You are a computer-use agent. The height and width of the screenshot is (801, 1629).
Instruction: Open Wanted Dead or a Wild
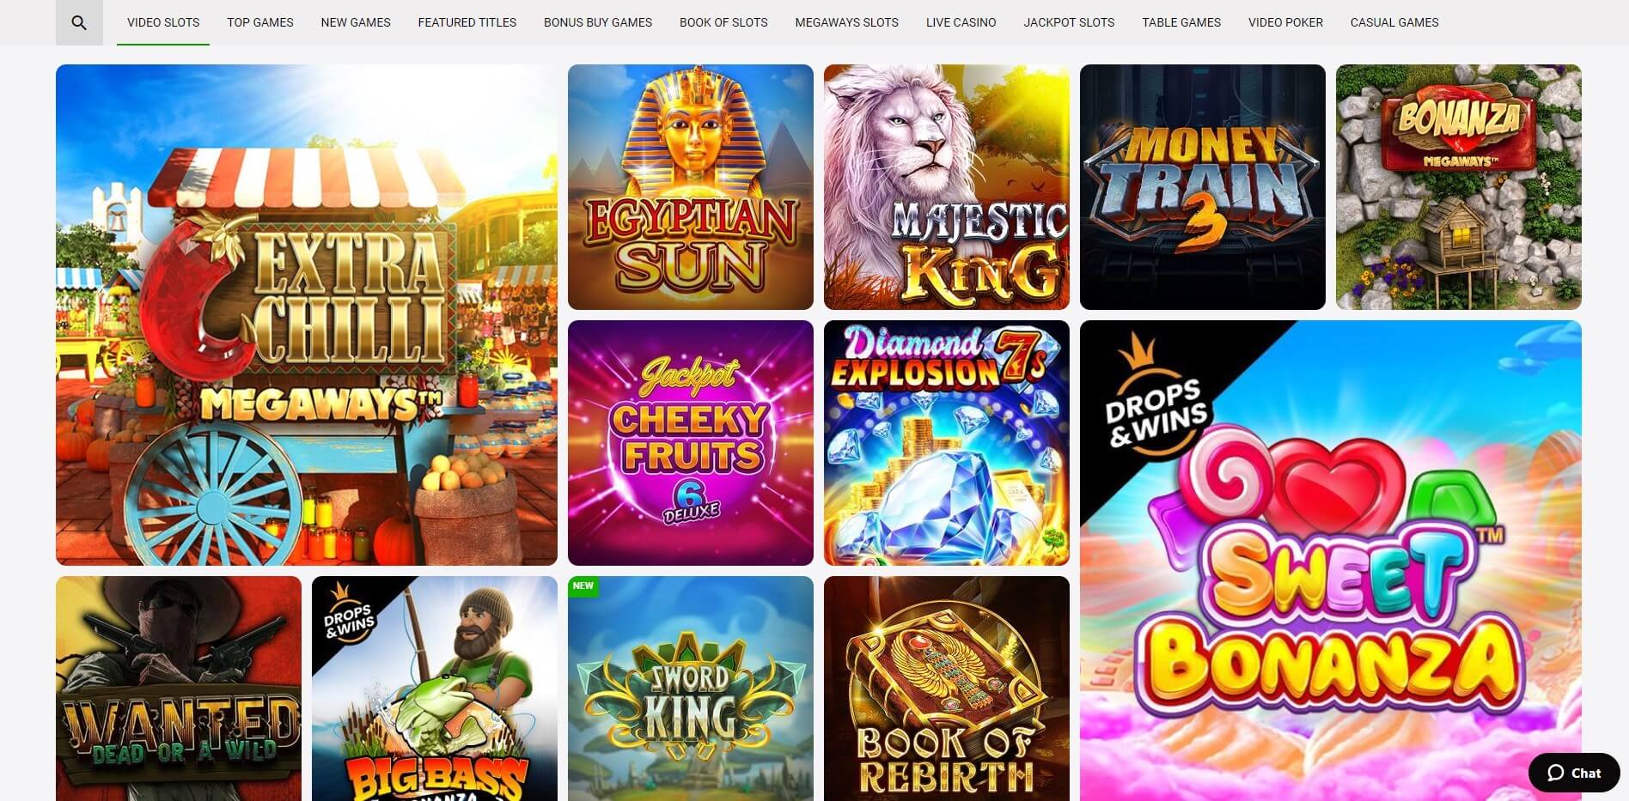(179, 689)
